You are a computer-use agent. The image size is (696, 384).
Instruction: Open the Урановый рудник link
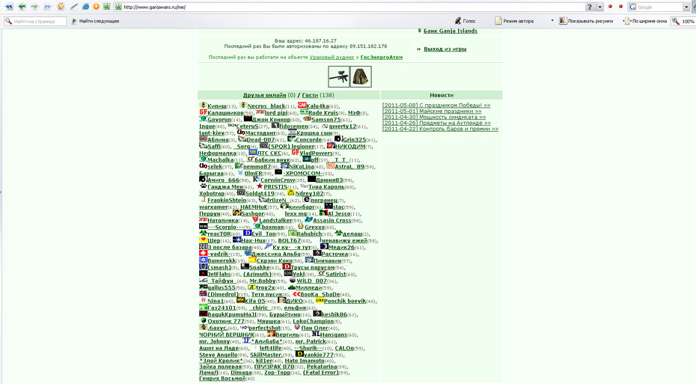[332, 58]
